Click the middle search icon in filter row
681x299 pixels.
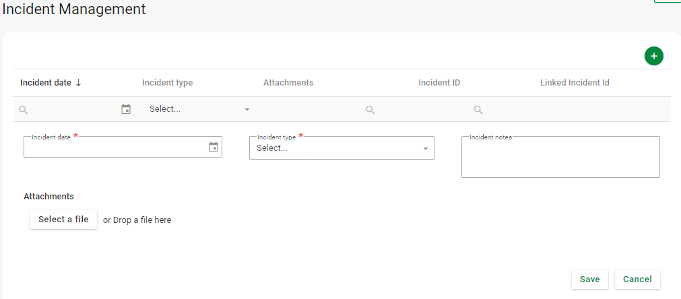click(370, 110)
